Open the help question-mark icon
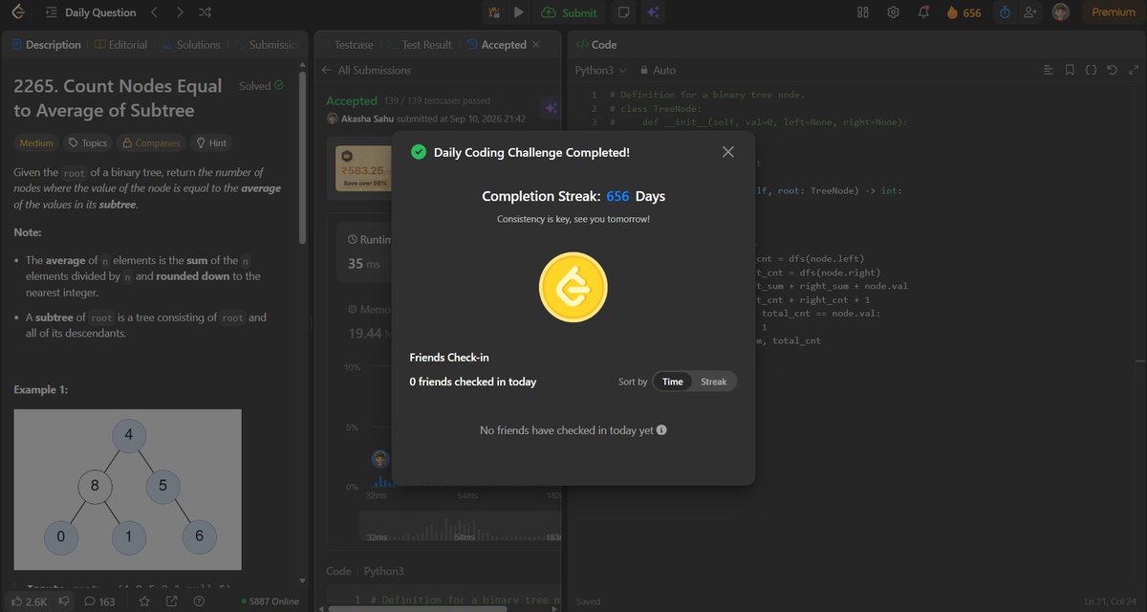Image resolution: width=1147 pixels, height=612 pixels. tap(198, 601)
